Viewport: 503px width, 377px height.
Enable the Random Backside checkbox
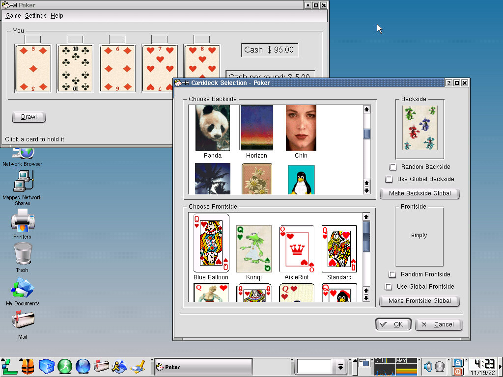(393, 167)
